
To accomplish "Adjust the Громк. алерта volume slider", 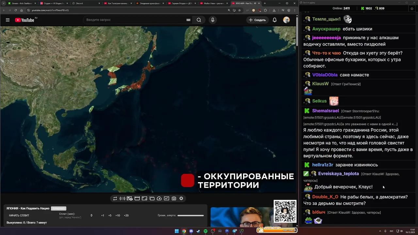I will (x=190, y=215).
